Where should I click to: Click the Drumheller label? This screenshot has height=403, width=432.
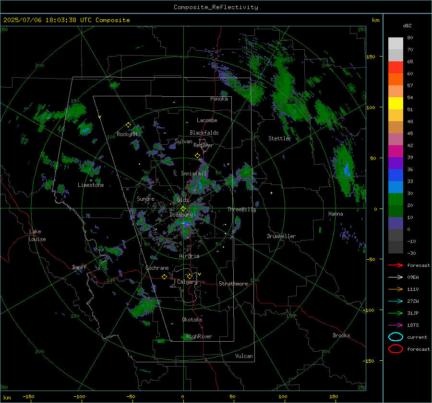point(281,236)
